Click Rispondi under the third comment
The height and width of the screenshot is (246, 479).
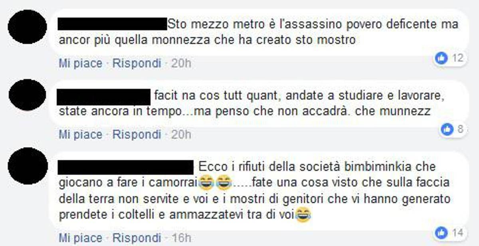tap(137, 238)
